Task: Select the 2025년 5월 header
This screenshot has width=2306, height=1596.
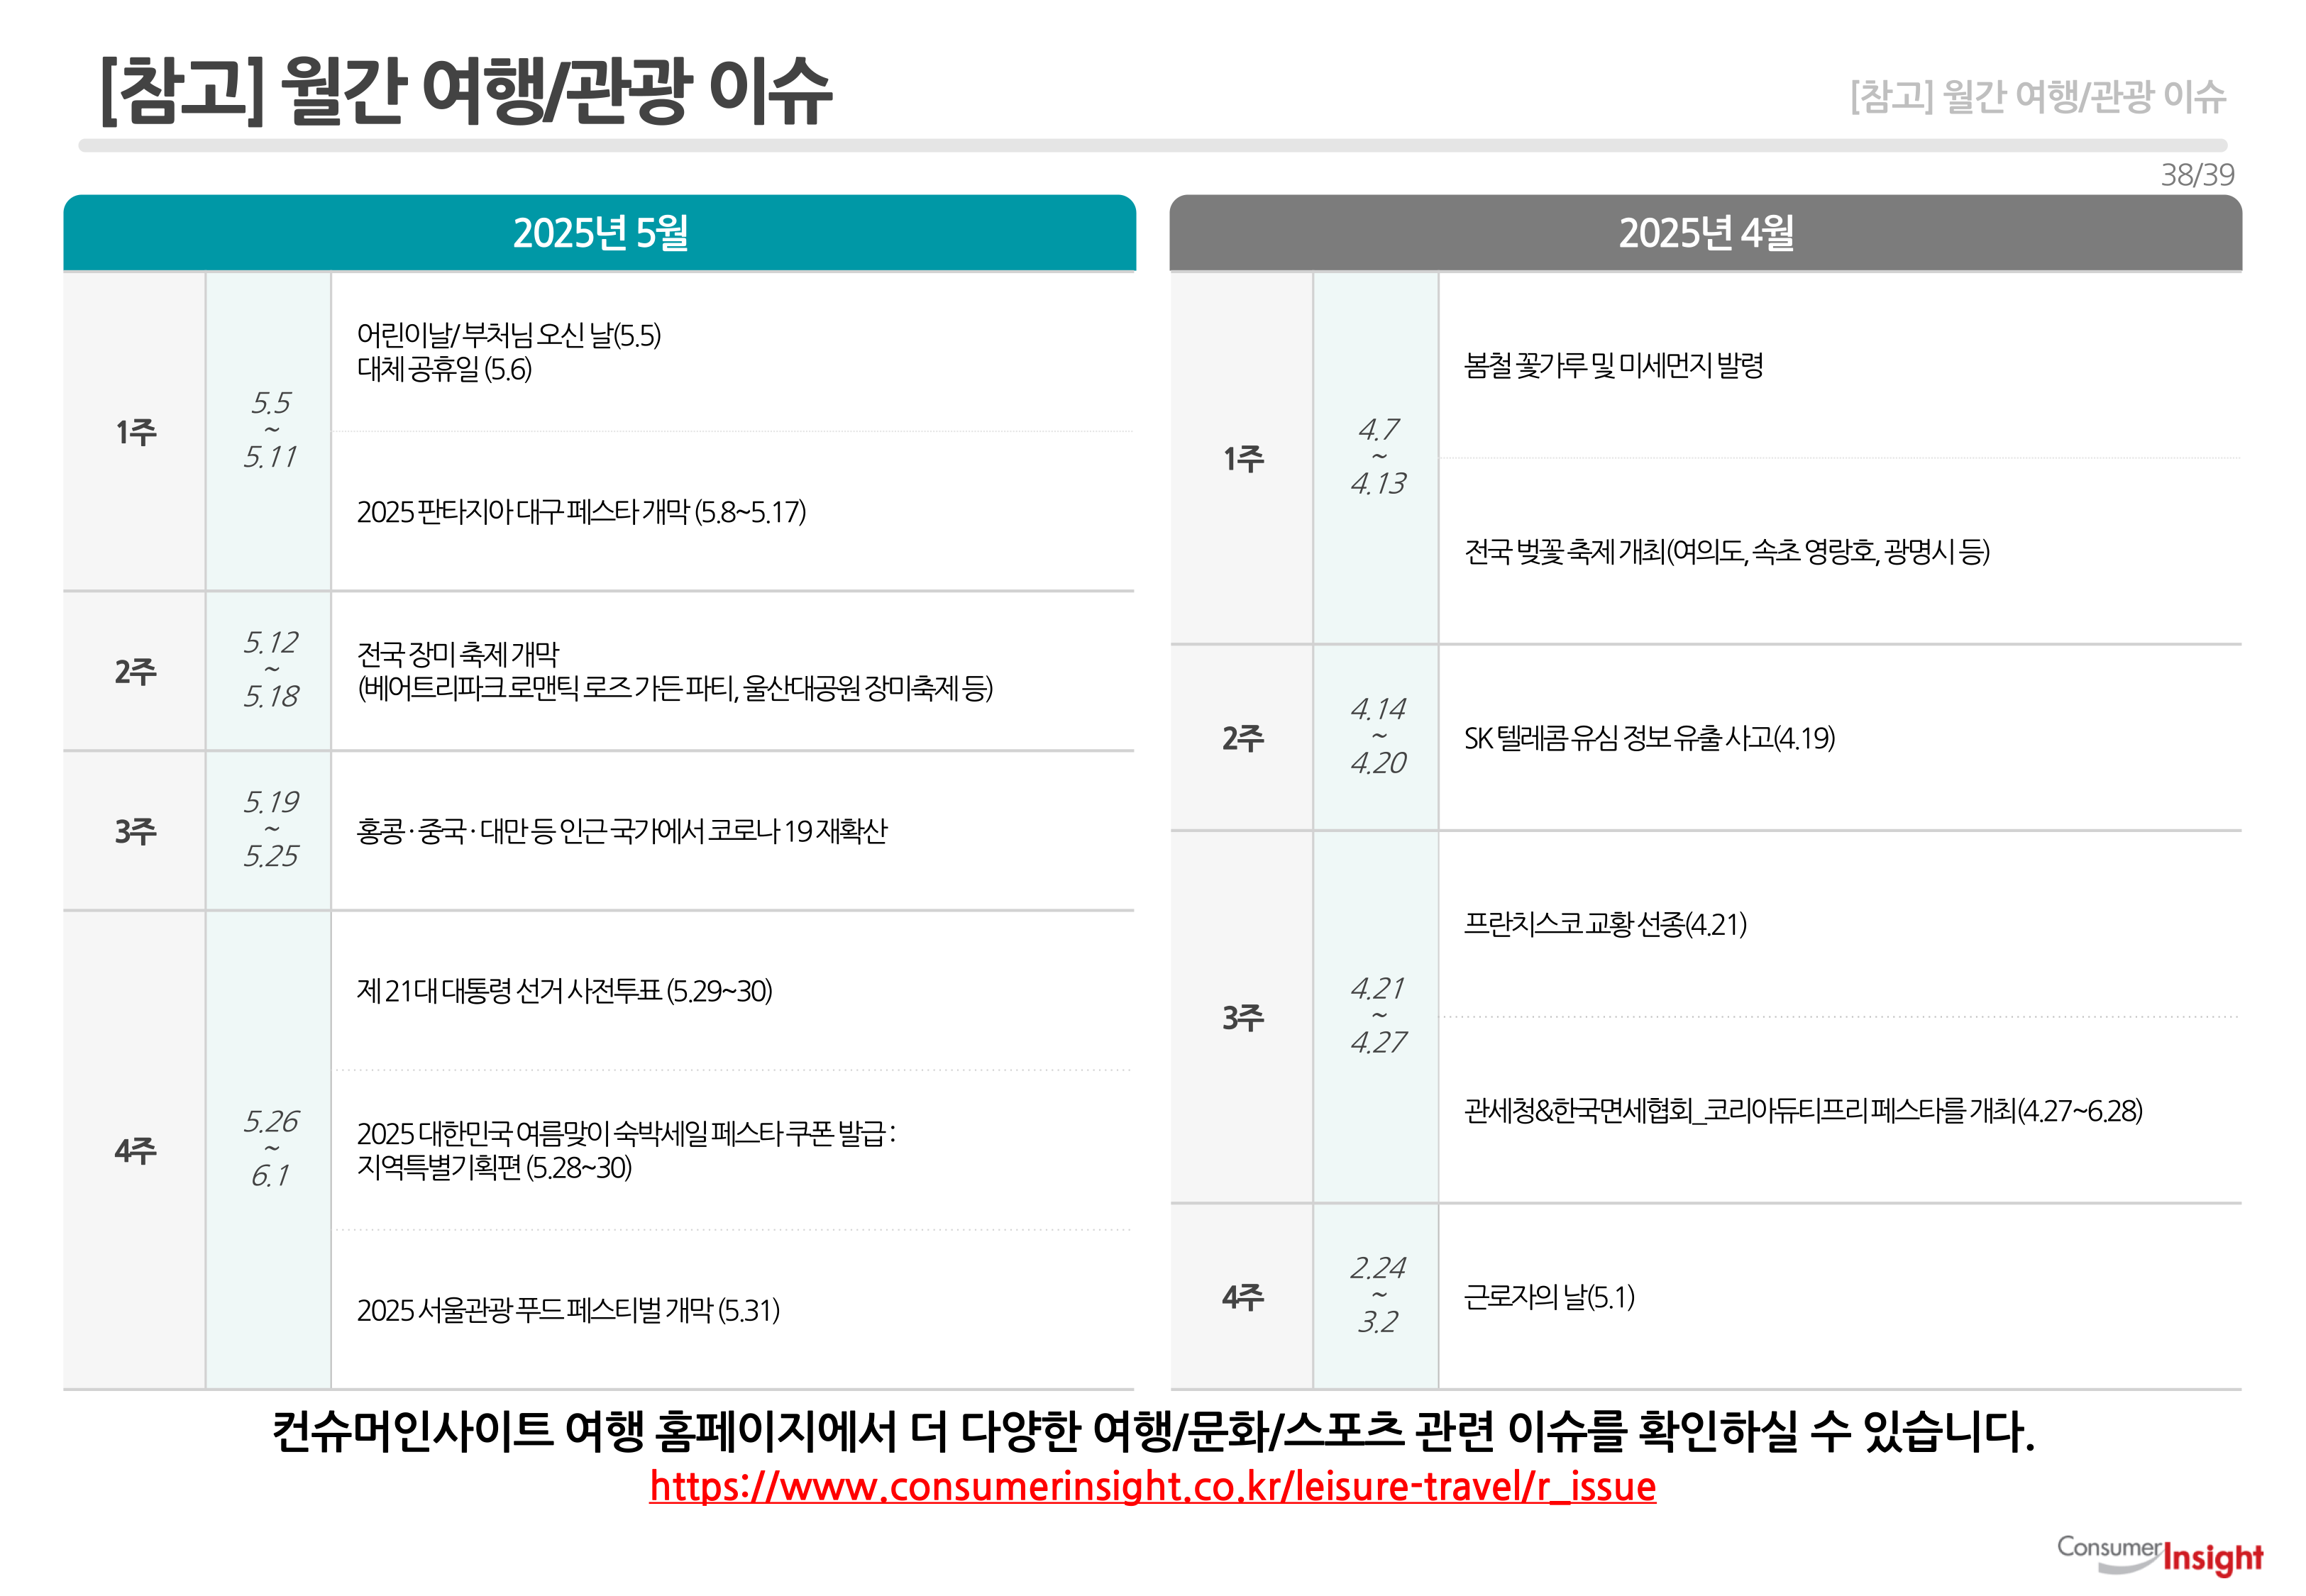Action: coord(600,233)
